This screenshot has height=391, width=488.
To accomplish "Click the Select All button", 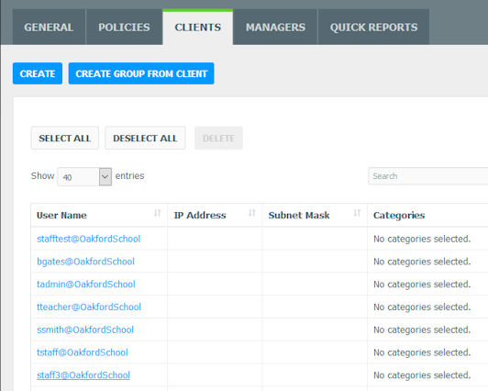I will pos(65,138).
